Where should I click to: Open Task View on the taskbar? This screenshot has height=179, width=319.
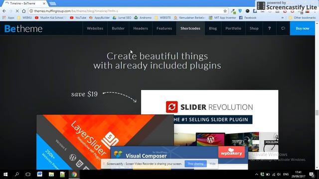(x=28, y=175)
